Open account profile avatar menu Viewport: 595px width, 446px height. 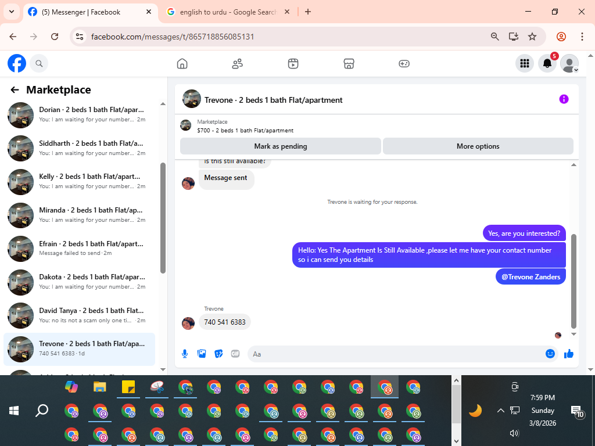569,63
